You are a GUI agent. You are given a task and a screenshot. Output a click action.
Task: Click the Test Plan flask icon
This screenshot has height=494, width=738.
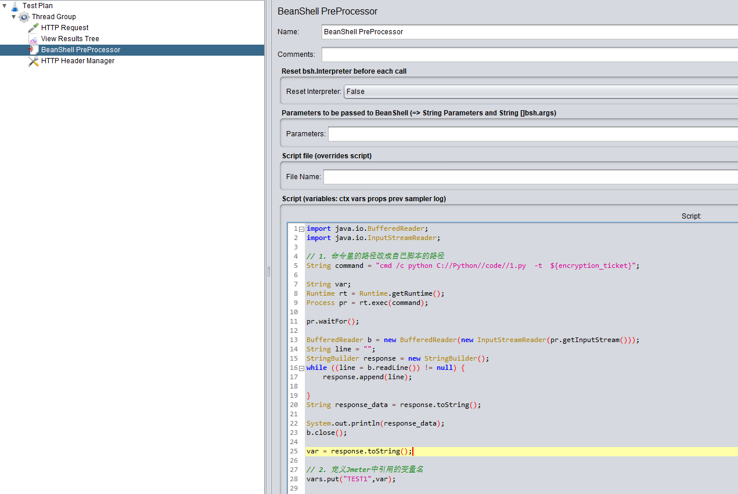pyautogui.click(x=15, y=6)
